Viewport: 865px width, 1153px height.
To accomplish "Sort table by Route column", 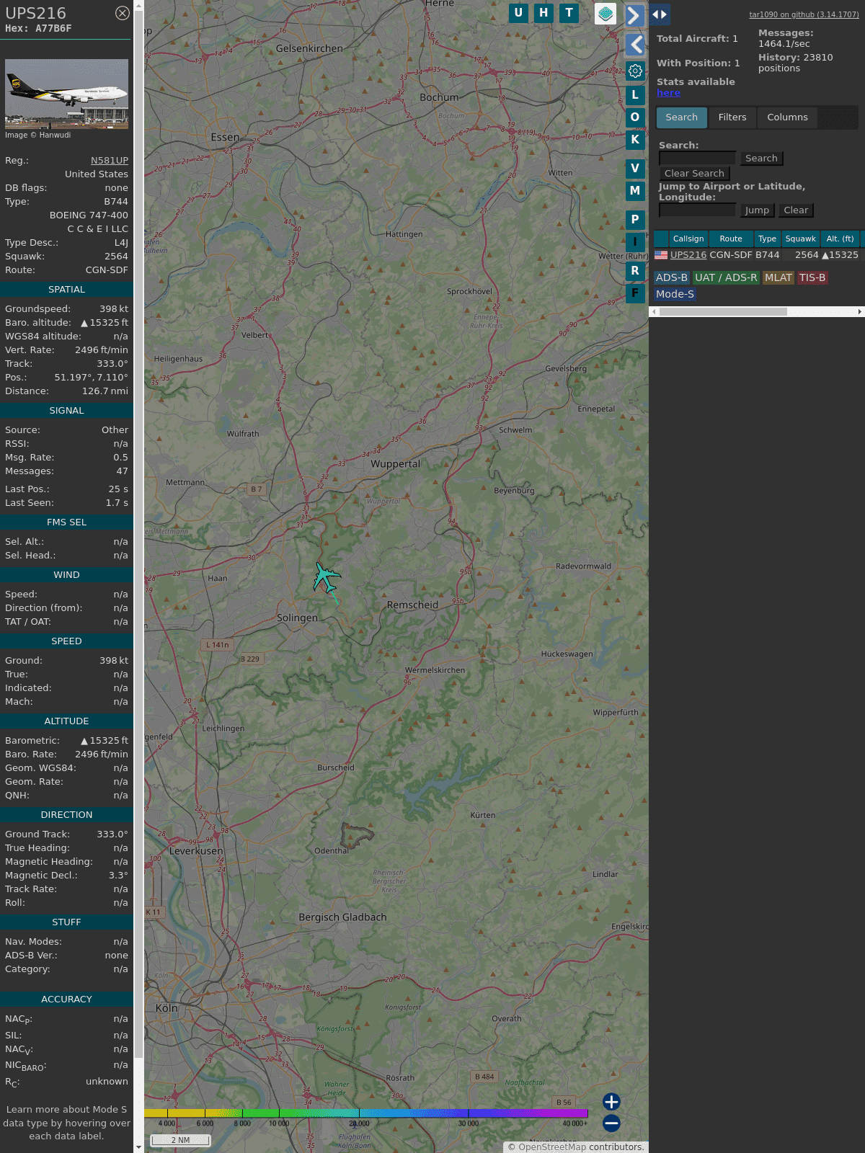I will pos(731,239).
